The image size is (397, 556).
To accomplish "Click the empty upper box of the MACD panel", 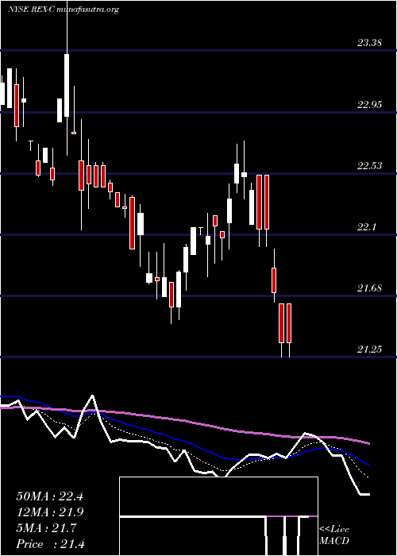I will [x=218, y=496].
